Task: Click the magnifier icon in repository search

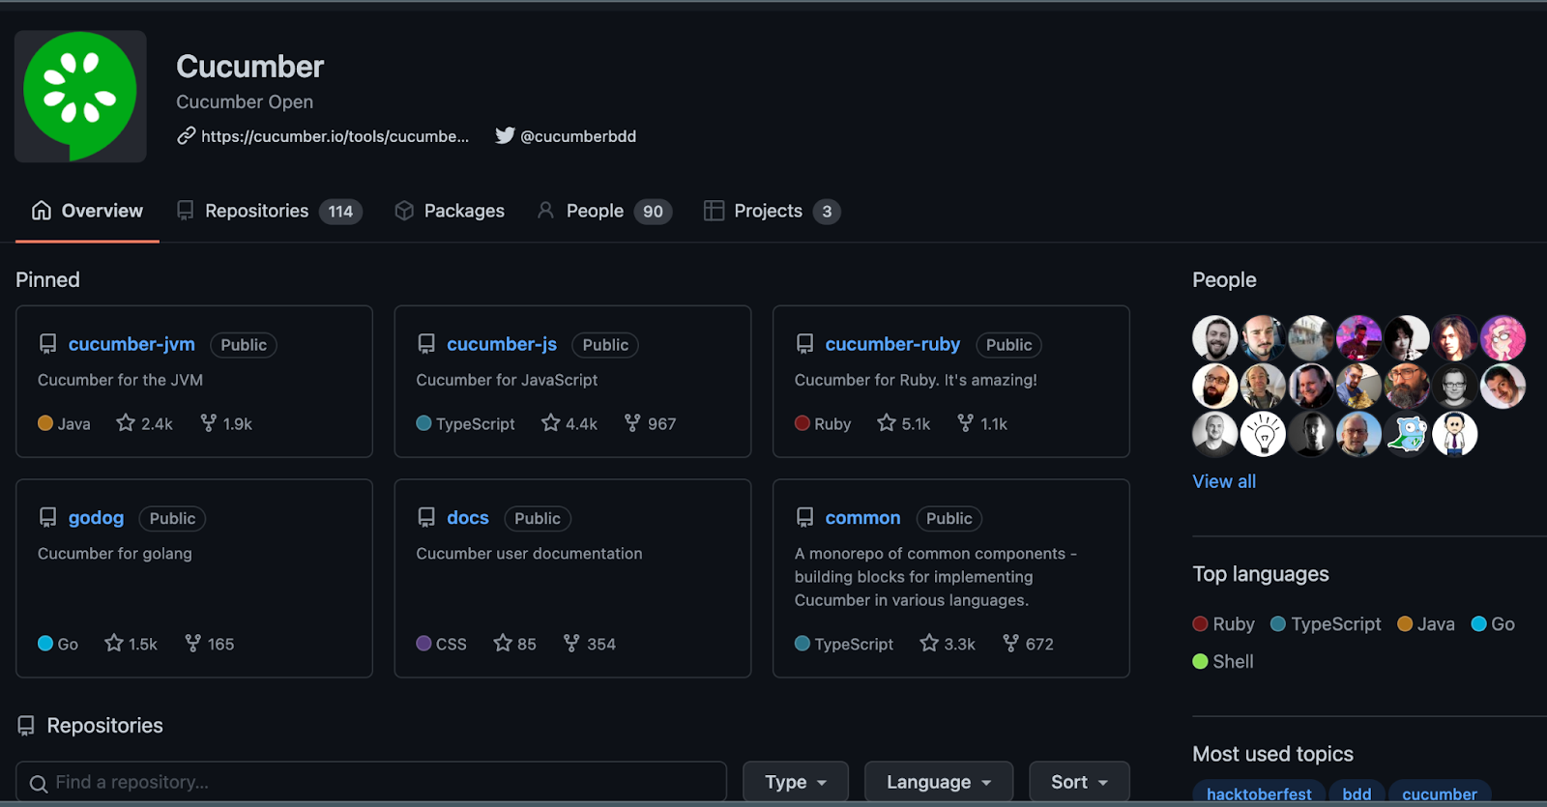Action: (39, 783)
